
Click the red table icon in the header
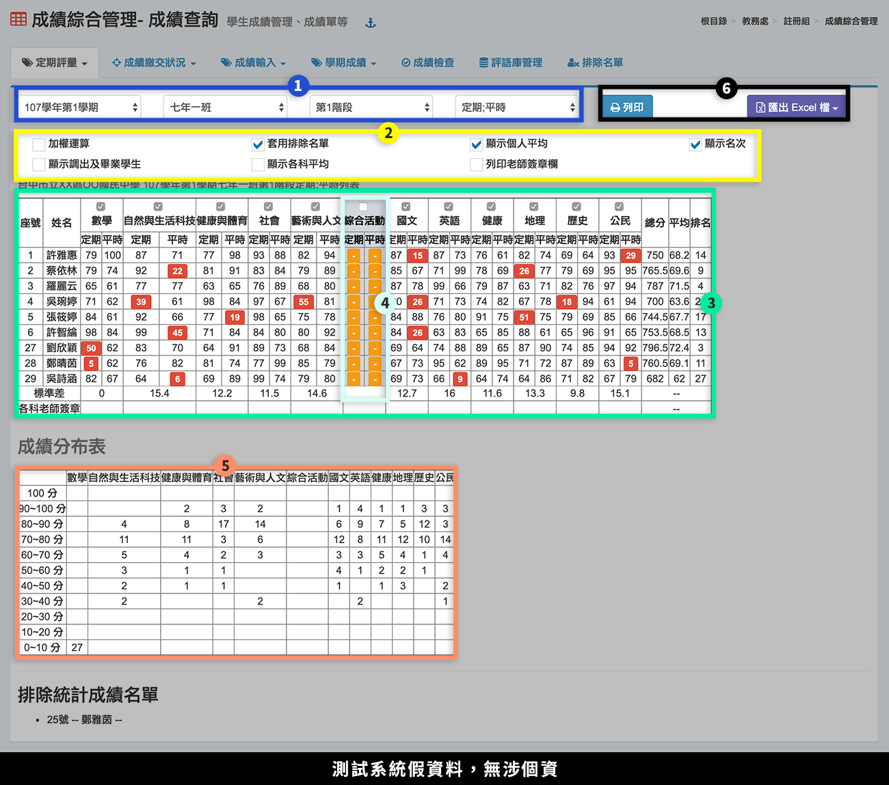click(x=18, y=19)
